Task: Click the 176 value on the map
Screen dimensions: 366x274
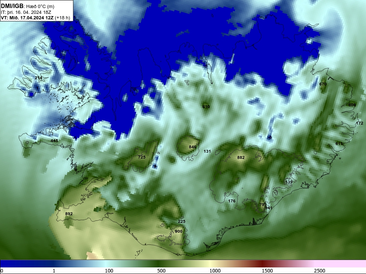Action: [232, 201]
